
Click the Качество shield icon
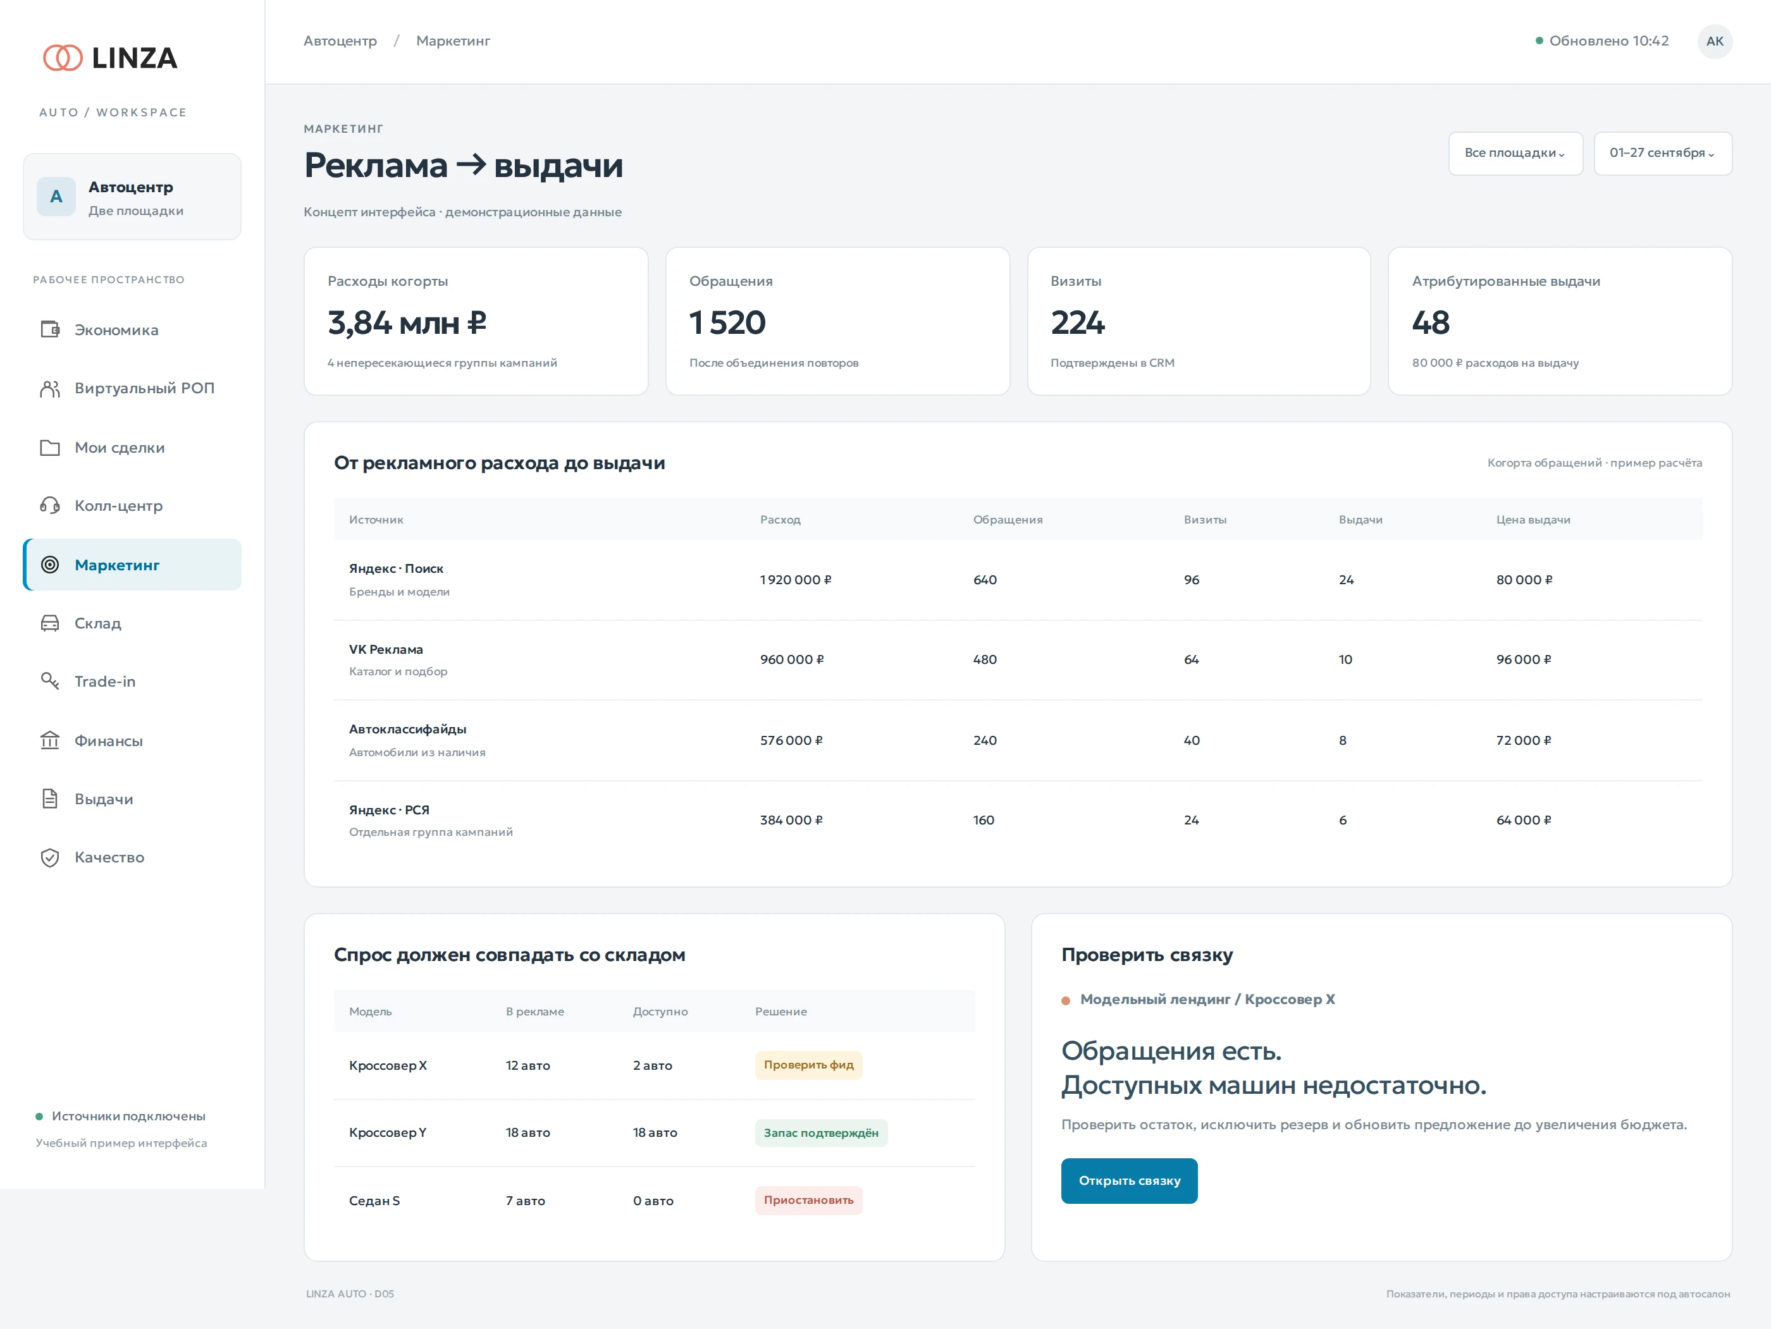point(49,858)
